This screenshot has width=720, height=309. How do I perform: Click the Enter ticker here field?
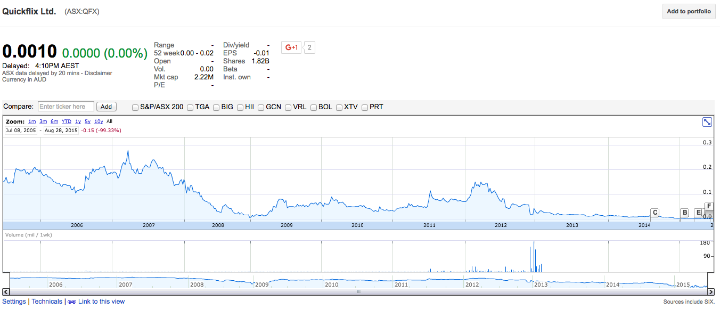click(66, 107)
